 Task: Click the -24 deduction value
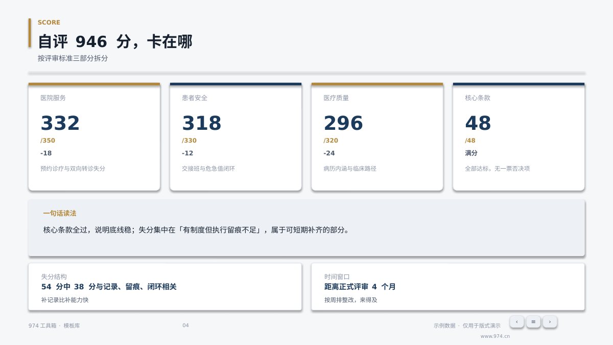click(329, 153)
